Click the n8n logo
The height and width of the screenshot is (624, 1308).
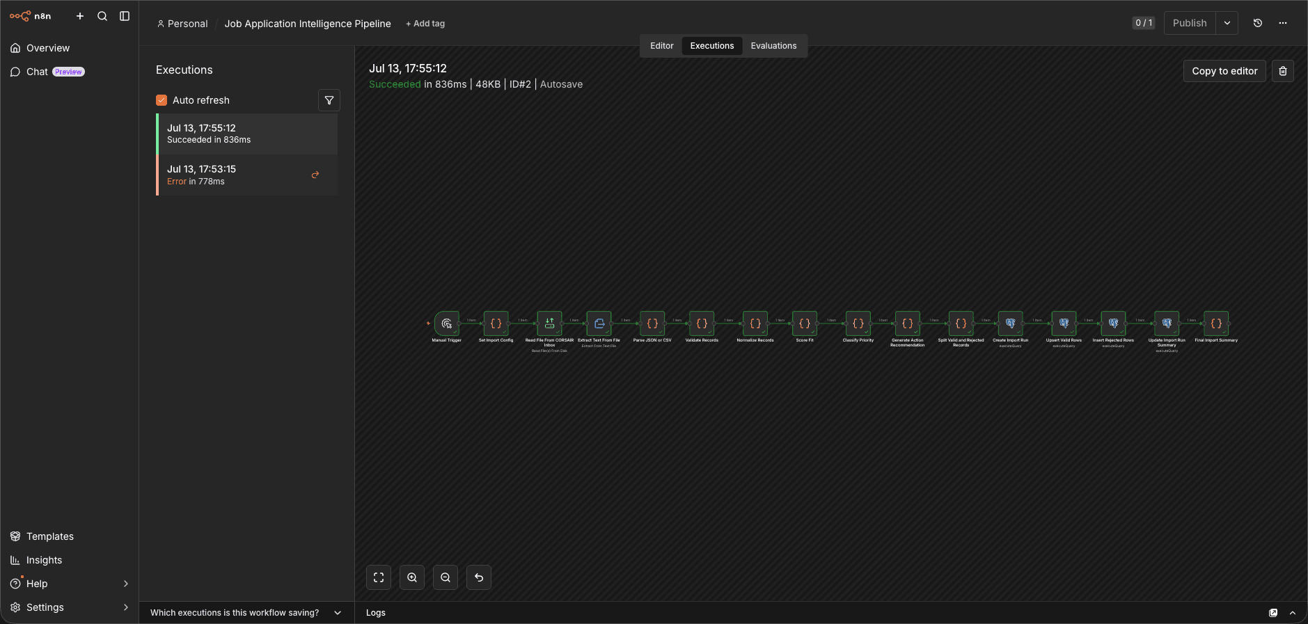point(30,16)
